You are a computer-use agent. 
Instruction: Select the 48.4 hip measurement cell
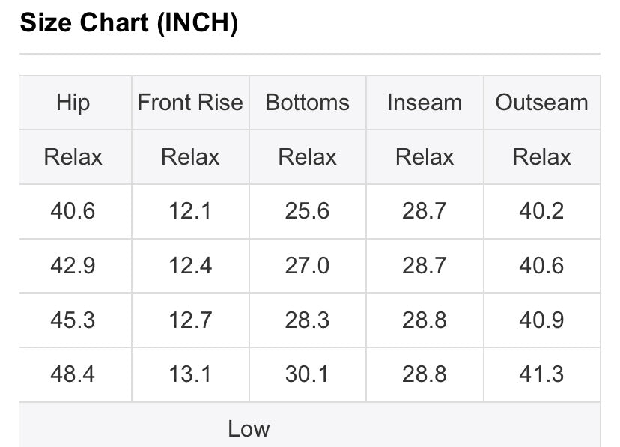click(73, 374)
